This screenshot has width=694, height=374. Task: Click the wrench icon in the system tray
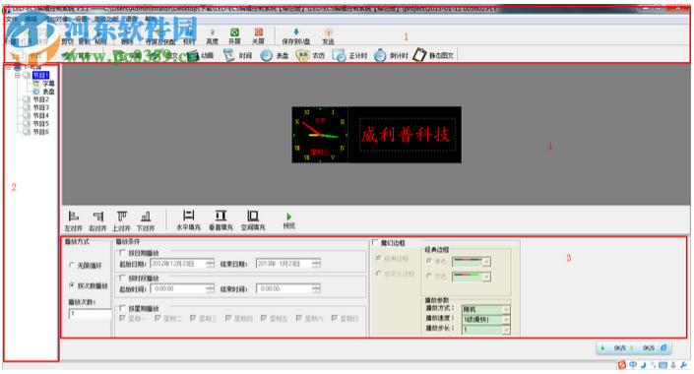[x=684, y=365]
